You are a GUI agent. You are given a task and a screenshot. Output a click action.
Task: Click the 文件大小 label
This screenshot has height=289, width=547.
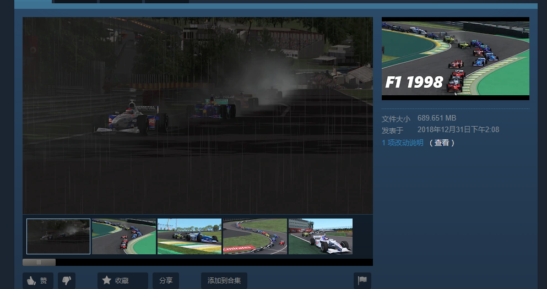pos(396,119)
